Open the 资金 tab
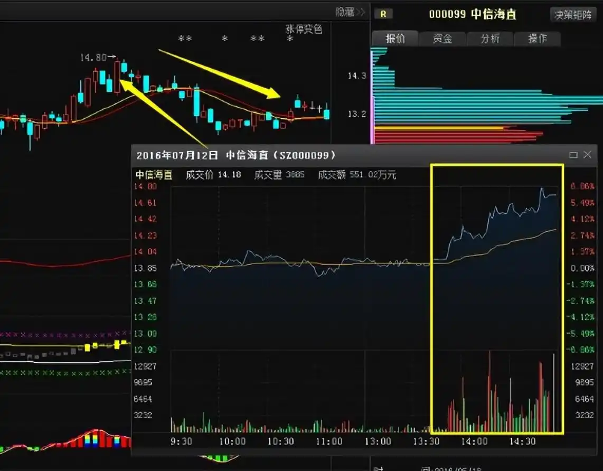The image size is (603, 471). click(x=442, y=39)
